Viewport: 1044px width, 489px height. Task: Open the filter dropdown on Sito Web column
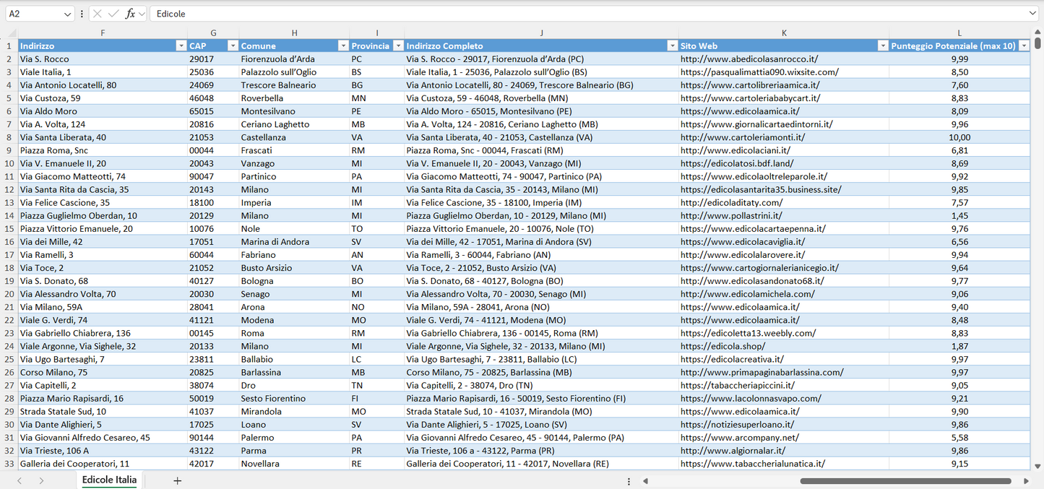883,45
